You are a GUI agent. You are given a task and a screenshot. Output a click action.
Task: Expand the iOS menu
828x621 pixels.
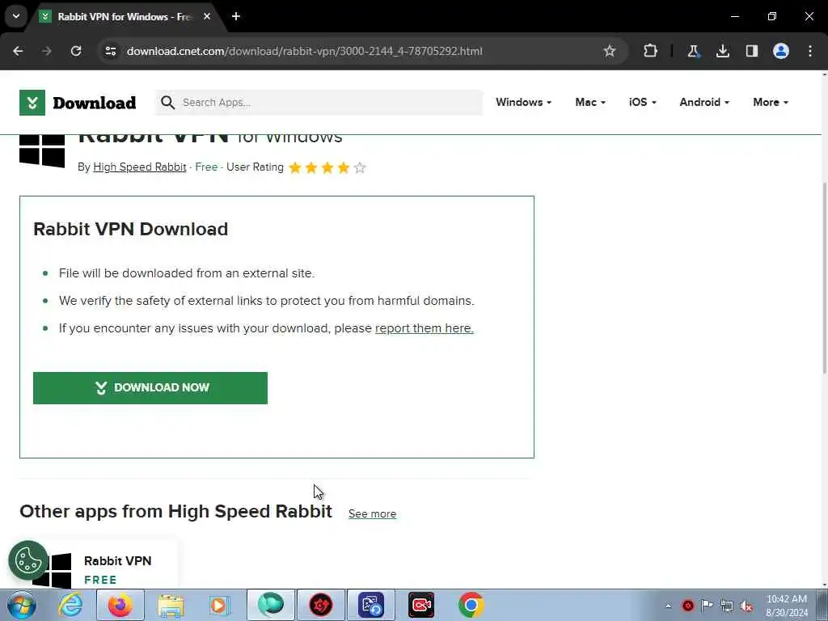point(642,103)
